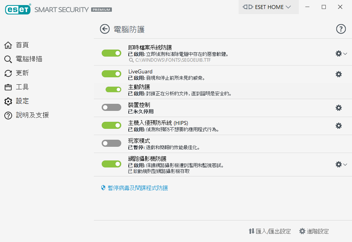Screen dimensions: 352x242
Task: Disable the 主動防護 toggle switch
Action: (x=113, y=89)
